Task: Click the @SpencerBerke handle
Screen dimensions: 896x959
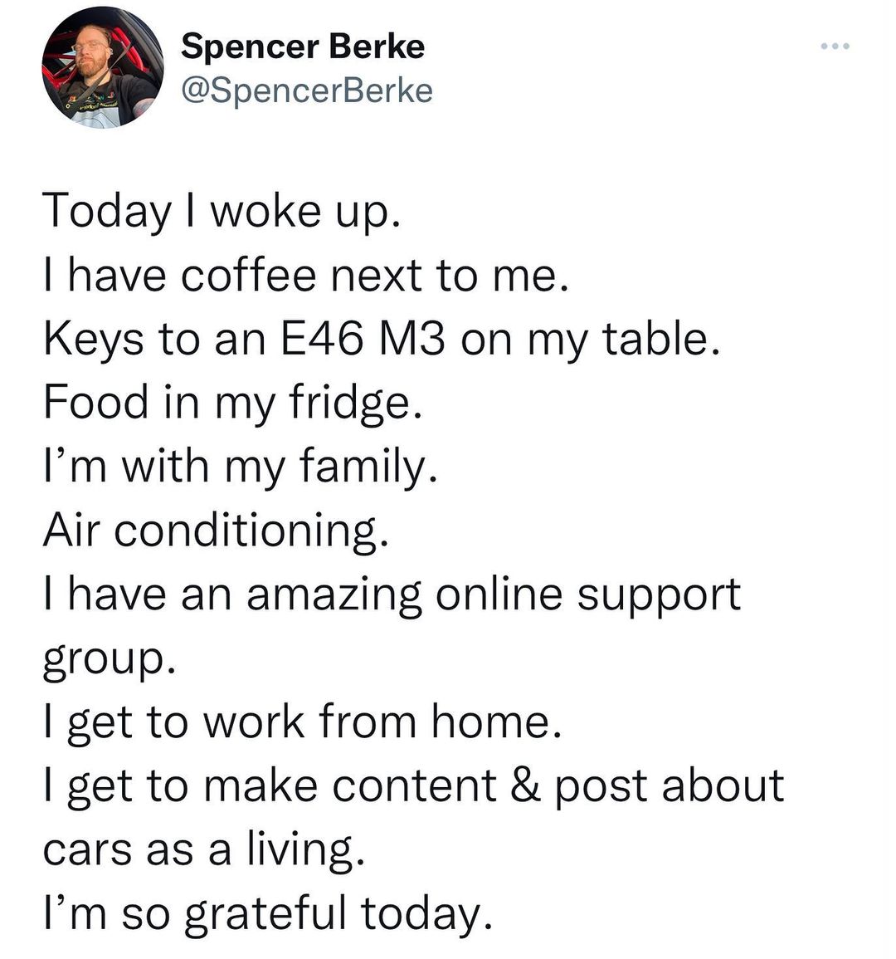Action: click(x=307, y=90)
